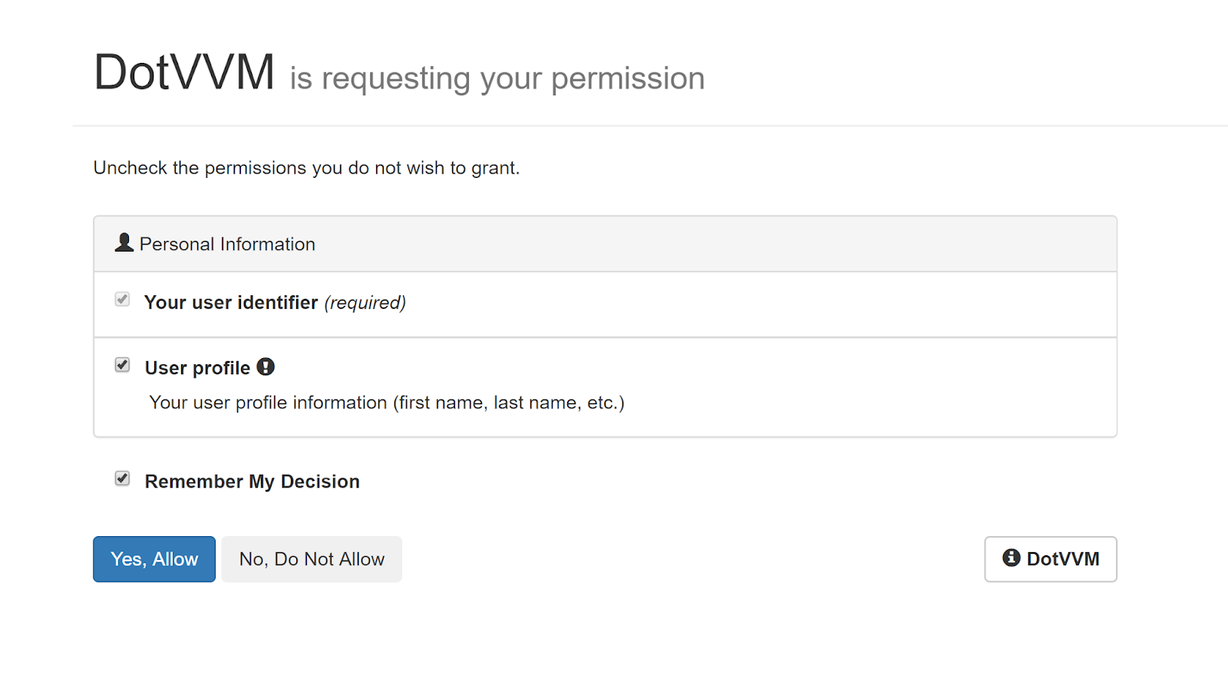The image size is (1228, 678).
Task: Click the exclamation icon next to User profile
Action: (x=266, y=367)
